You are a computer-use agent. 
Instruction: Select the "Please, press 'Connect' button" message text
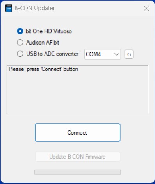43,69
